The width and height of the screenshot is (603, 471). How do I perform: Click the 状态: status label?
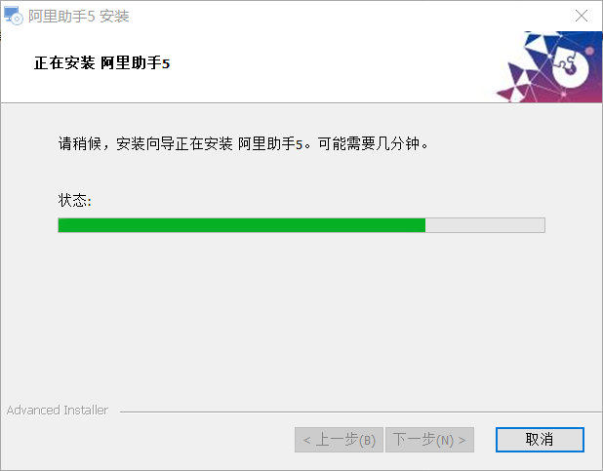tap(75, 200)
